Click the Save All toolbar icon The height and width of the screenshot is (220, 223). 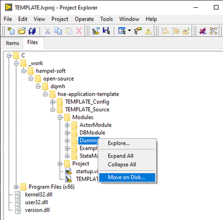[x=32, y=31]
